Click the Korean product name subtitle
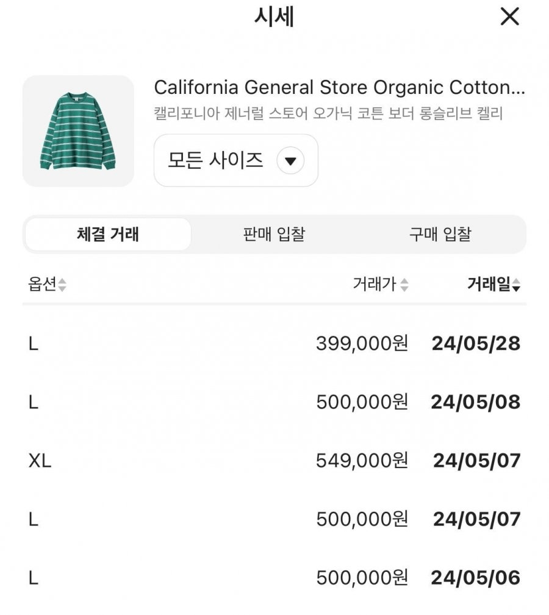The height and width of the screenshot is (615, 549). [x=328, y=114]
